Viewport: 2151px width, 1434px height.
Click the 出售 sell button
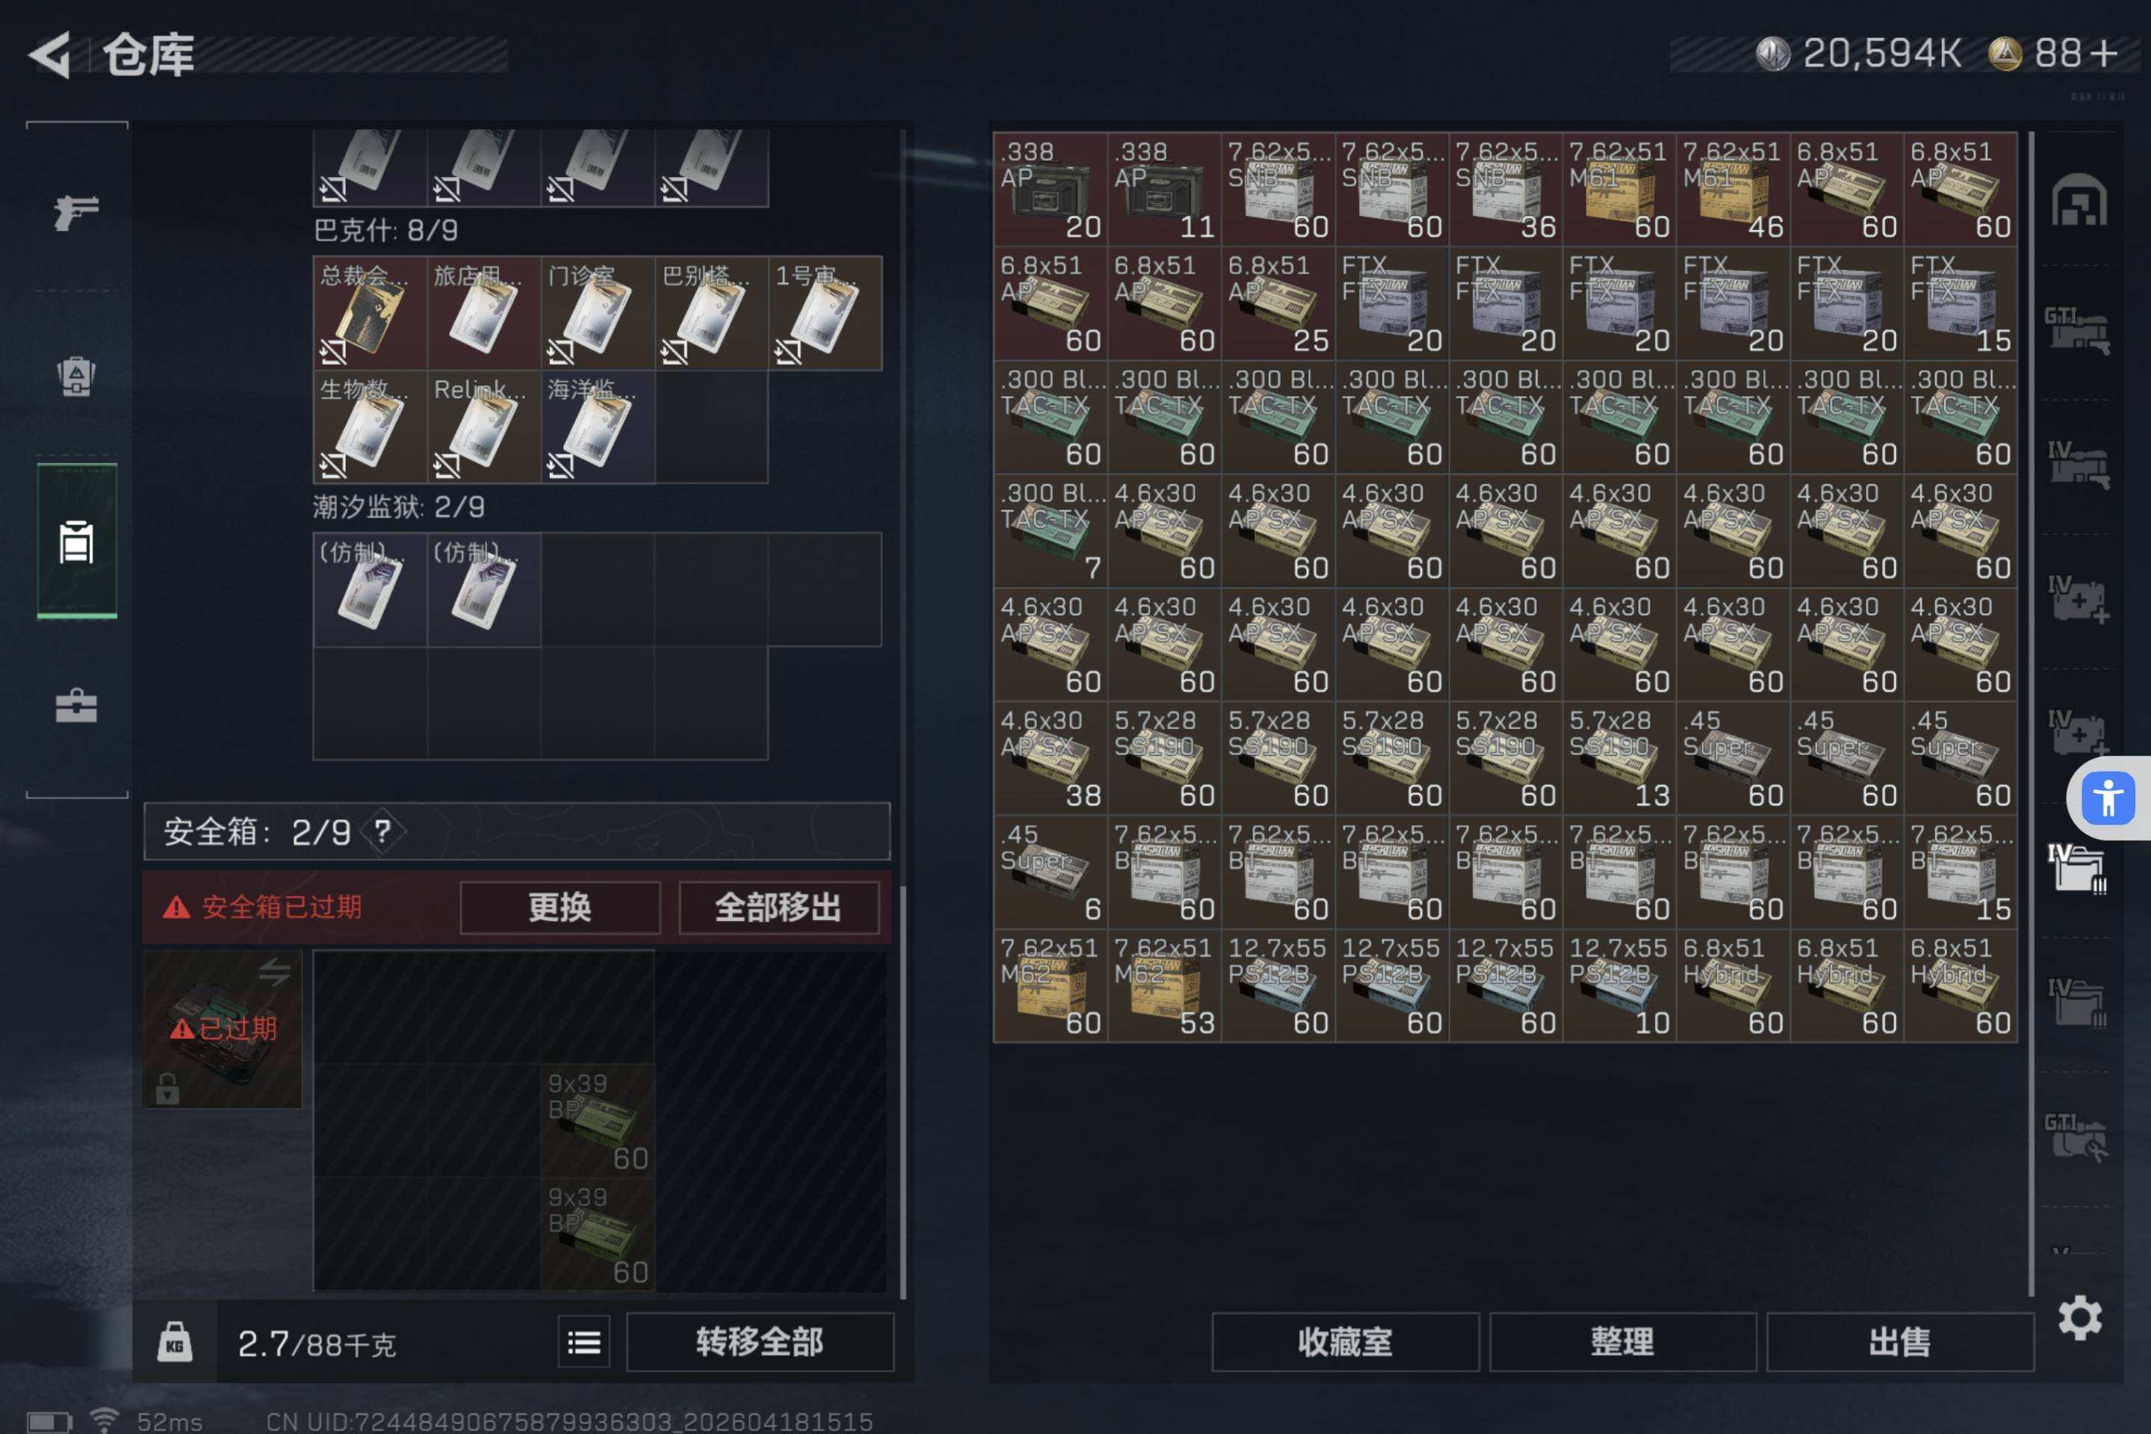click(1899, 1341)
